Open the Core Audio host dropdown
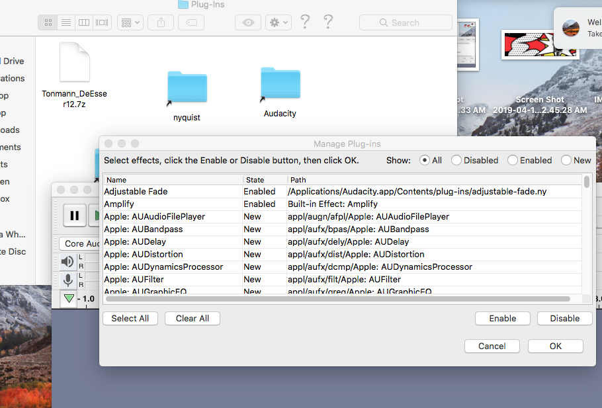 pyautogui.click(x=80, y=244)
